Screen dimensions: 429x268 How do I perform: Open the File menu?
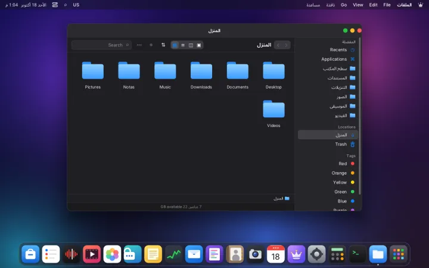387,5
